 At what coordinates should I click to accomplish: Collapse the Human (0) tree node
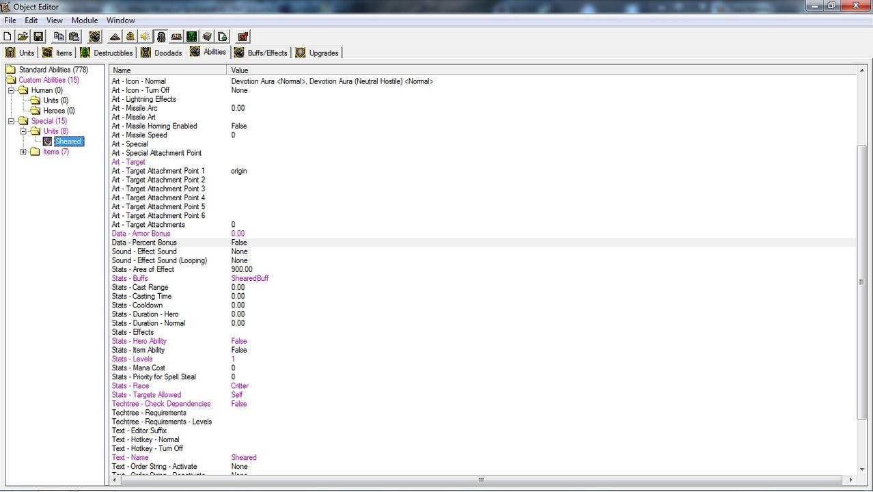click(11, 90)
